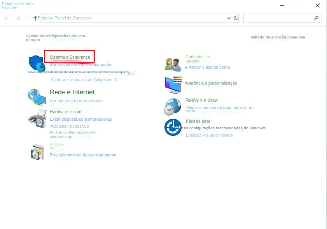Open the Aparência e personalização monitor icon

[x=173, y=85]
